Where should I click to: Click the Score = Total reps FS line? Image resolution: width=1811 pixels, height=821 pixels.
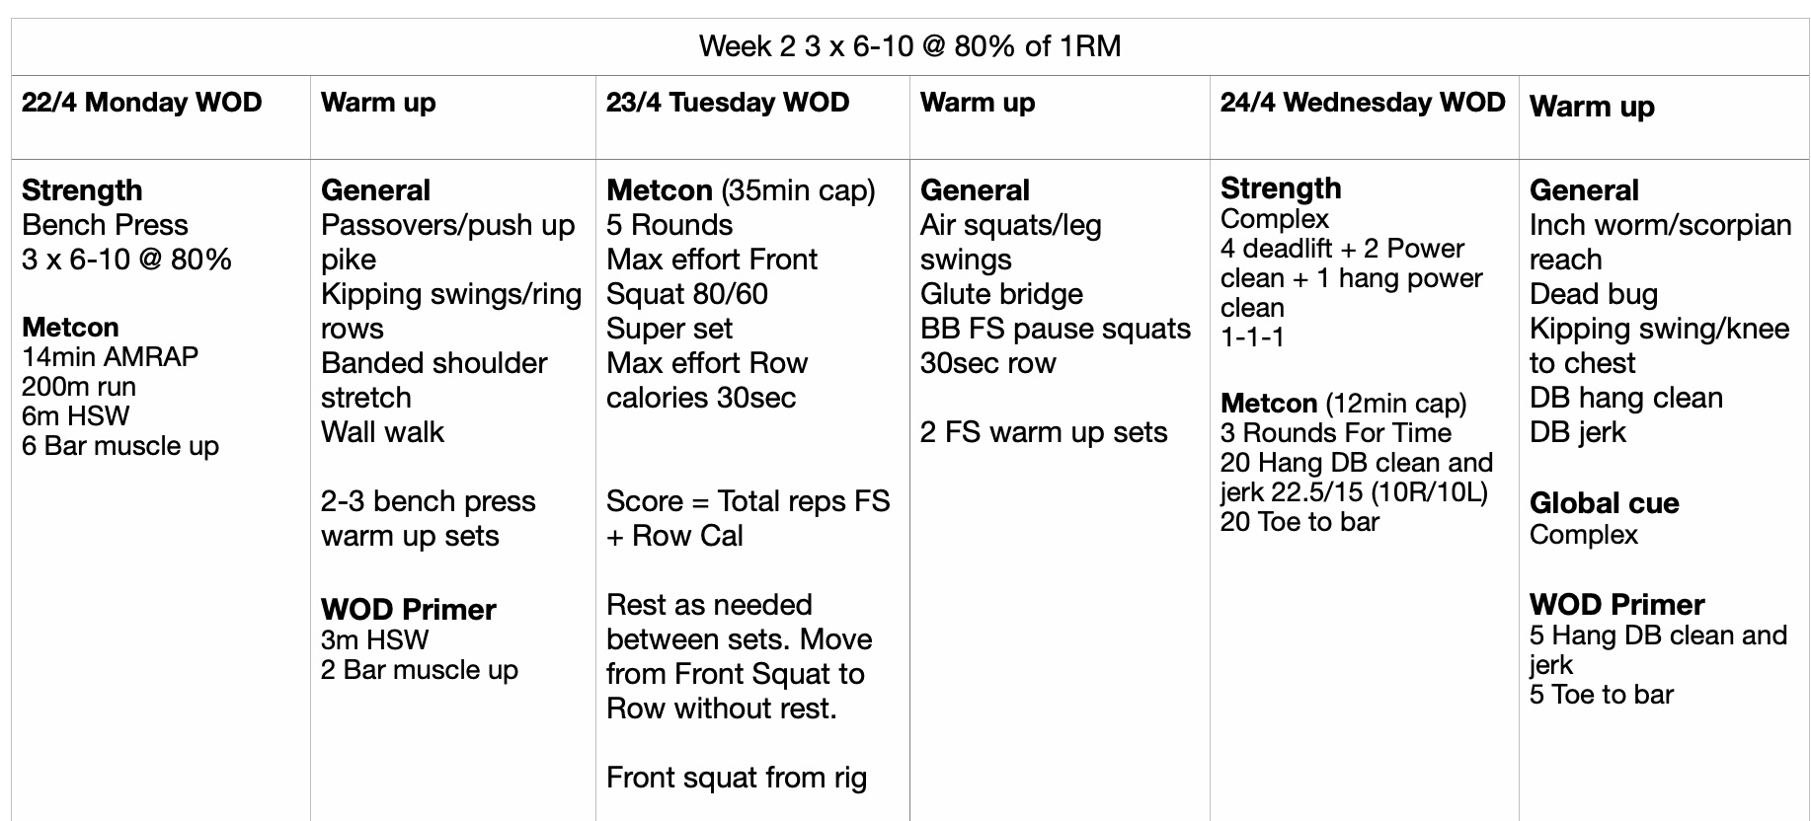[748, 501]
